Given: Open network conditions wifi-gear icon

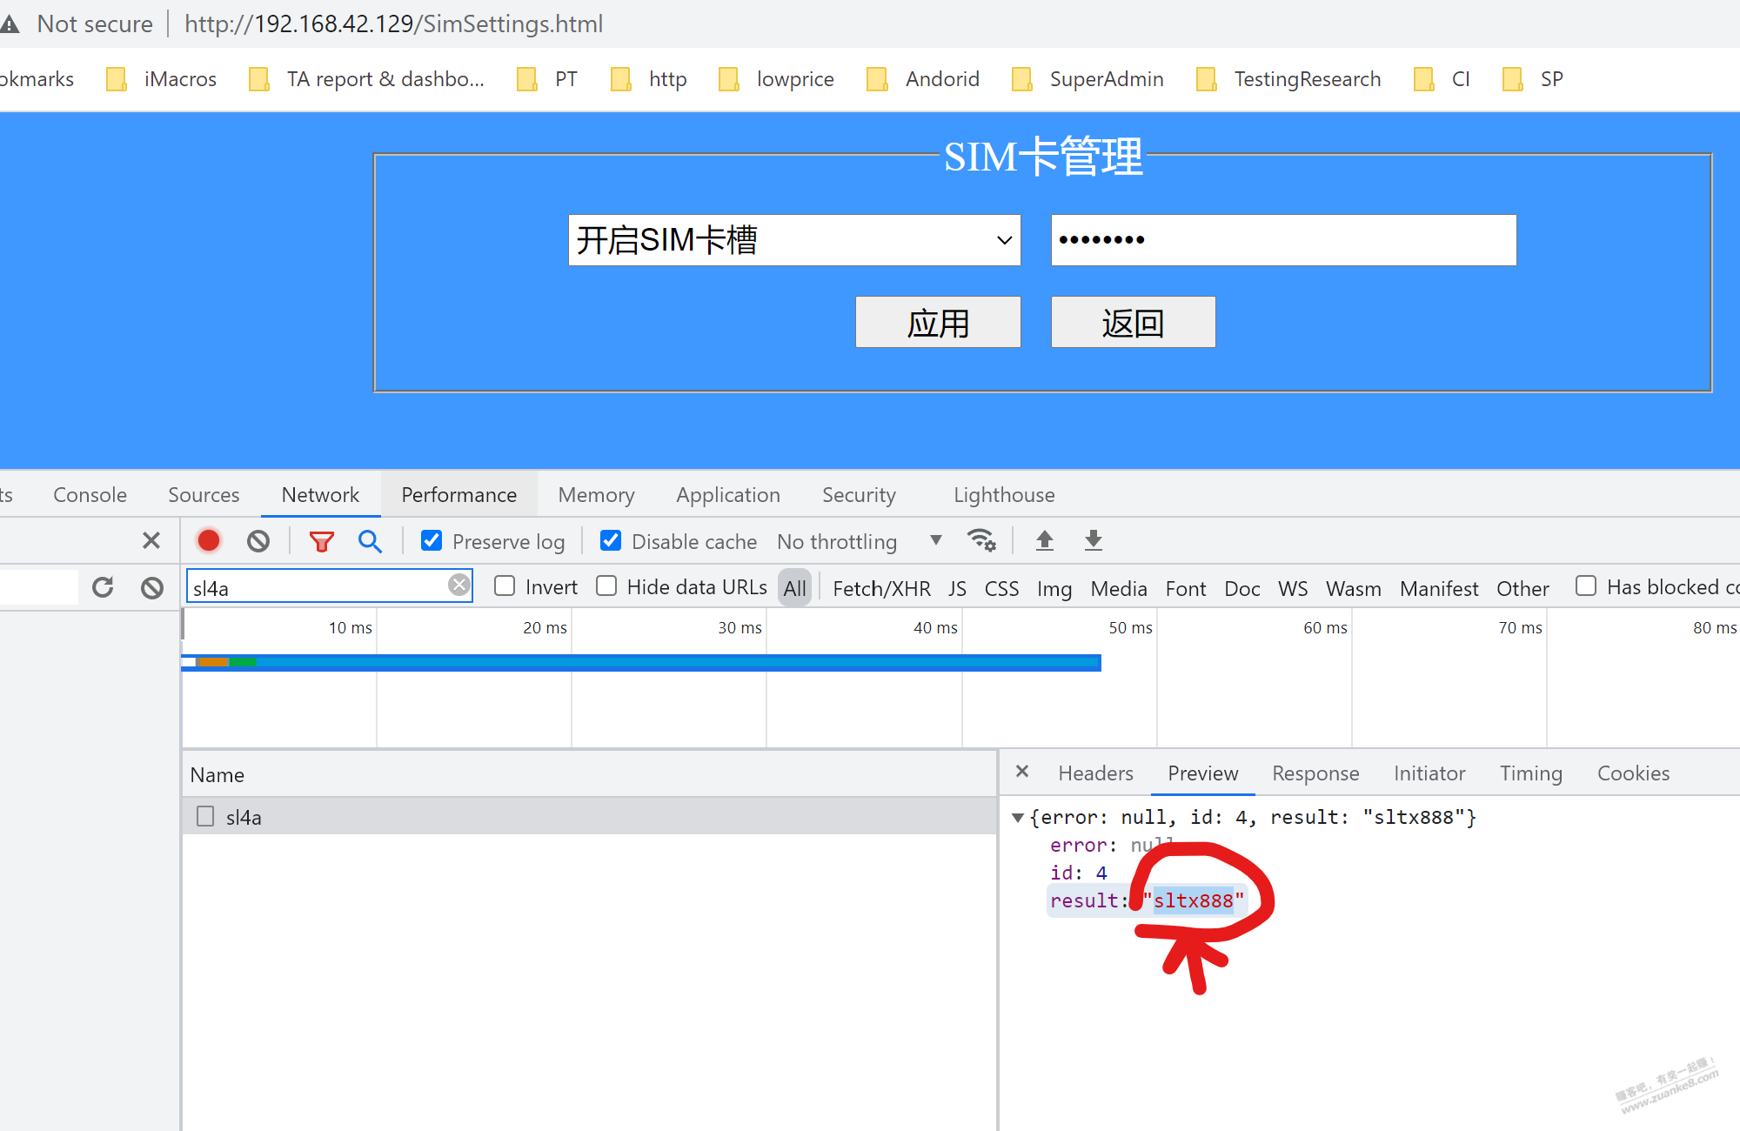Looking at the screenshot, I should click(x=982, y=540).
